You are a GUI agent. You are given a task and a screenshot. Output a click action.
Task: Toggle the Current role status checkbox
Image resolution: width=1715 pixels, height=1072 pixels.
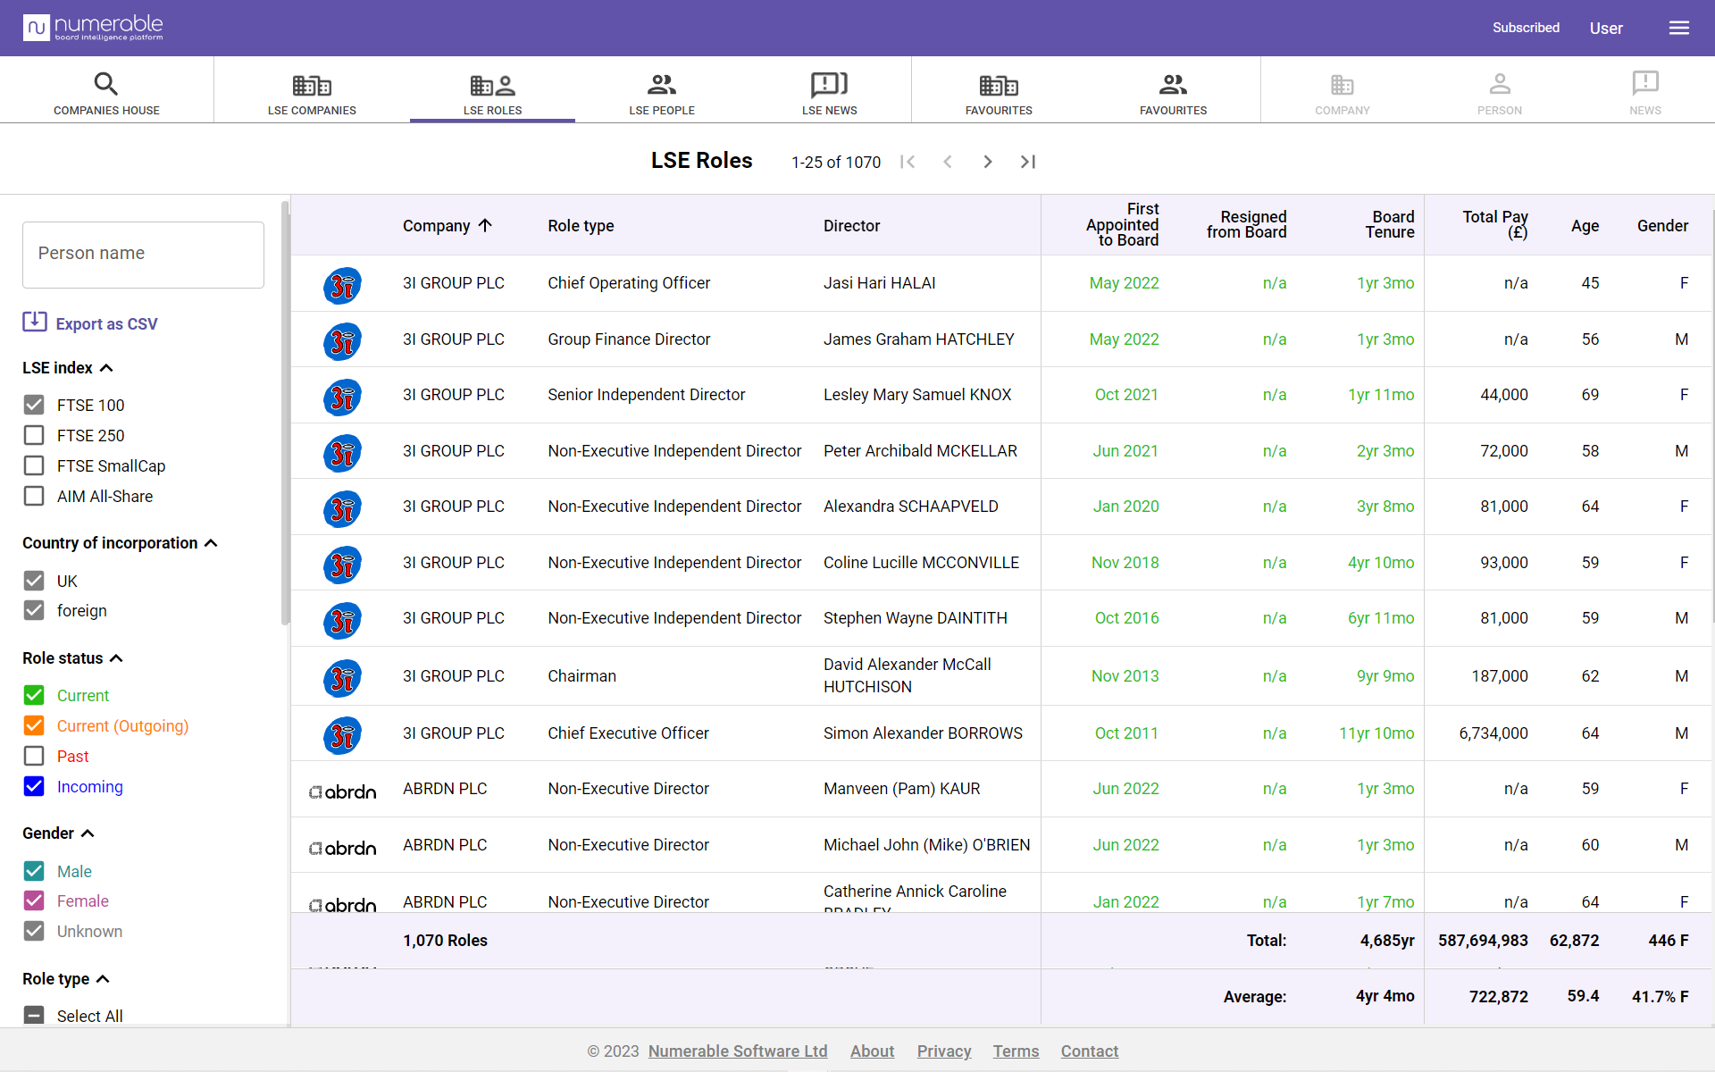(34, 695)
